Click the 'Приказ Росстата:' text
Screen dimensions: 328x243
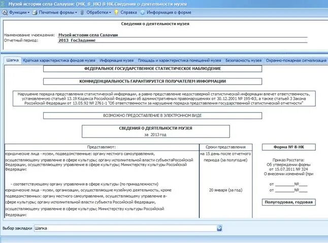pos(288,160)
